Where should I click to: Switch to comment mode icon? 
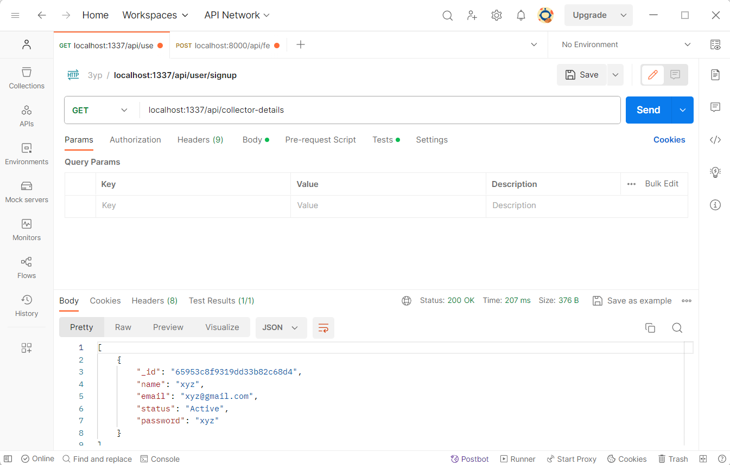click(x=675, y=75)
